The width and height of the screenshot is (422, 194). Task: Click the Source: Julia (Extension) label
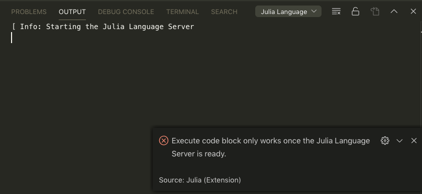click(x=200, y=180)
